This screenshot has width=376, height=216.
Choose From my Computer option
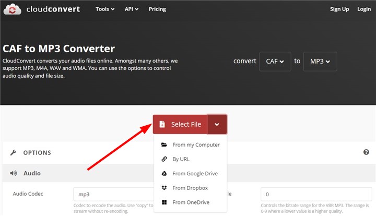click(x=191, y=145)
